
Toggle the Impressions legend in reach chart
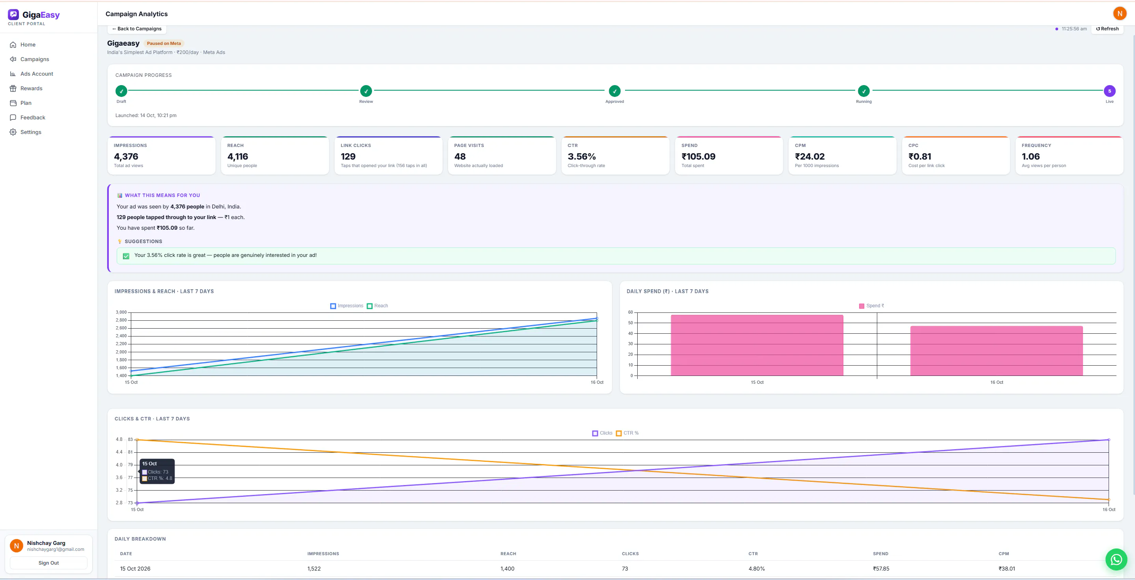coord(347,306)
